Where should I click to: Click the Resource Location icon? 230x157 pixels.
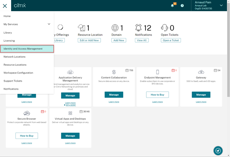point(81,28)
